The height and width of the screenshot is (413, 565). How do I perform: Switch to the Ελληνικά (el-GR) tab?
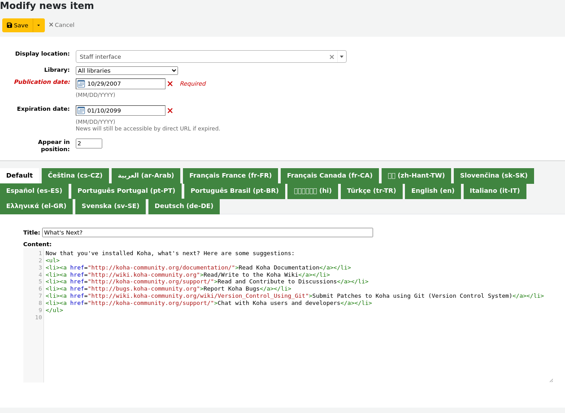click(x=36, y=206)
